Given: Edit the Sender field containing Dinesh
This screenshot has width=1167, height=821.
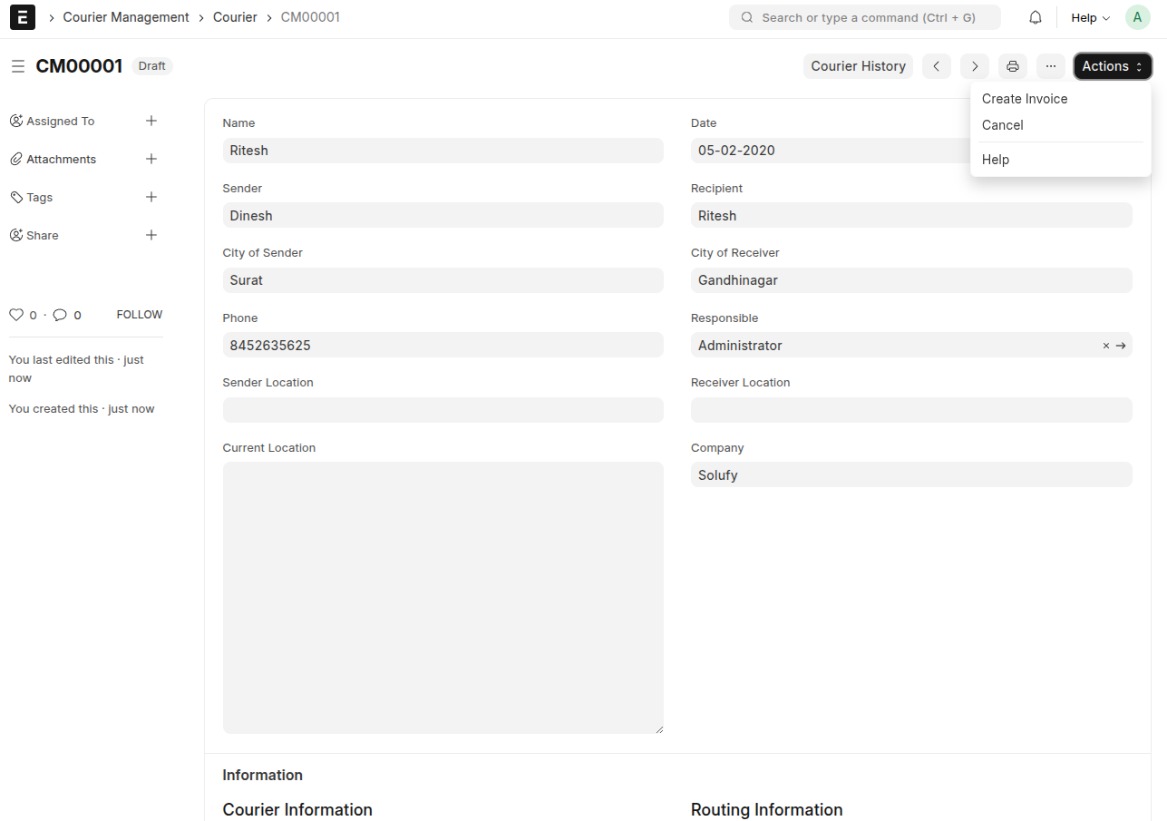Looking at the screenshot, I should tap(443, 216).
